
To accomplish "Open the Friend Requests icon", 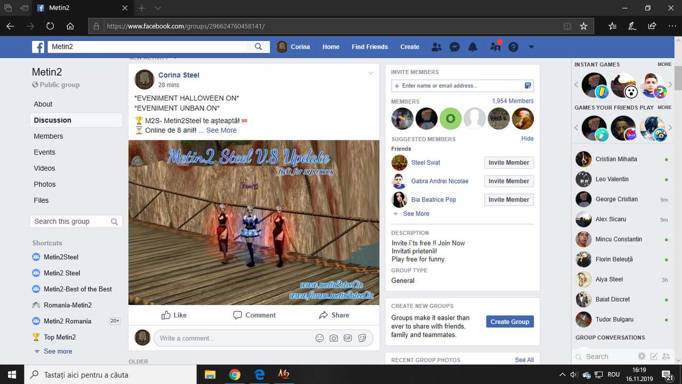I will (436, 47).
